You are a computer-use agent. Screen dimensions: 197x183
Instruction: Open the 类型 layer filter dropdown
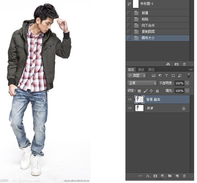137,76
